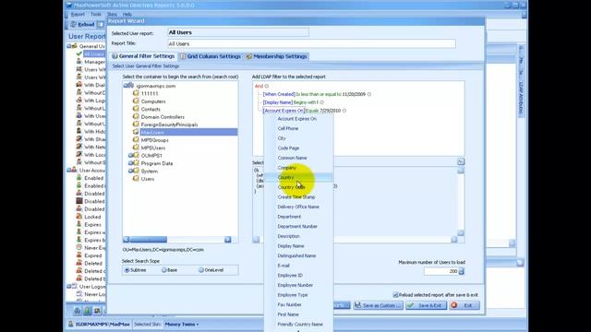Choose Cell Phone from attribute list

click(298, 128)
